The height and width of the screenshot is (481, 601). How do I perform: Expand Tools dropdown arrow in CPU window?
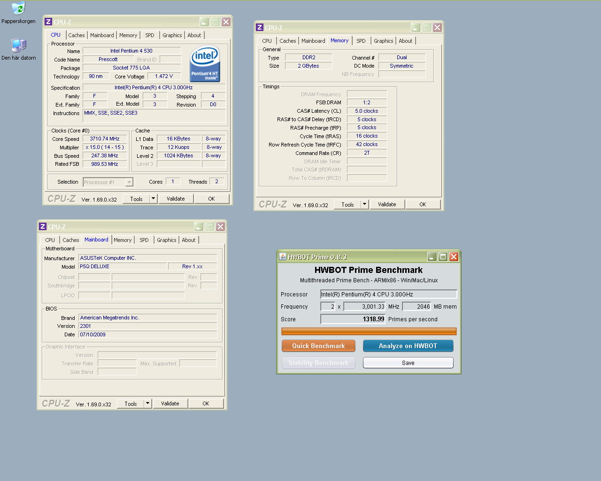[x=153, y=199]
